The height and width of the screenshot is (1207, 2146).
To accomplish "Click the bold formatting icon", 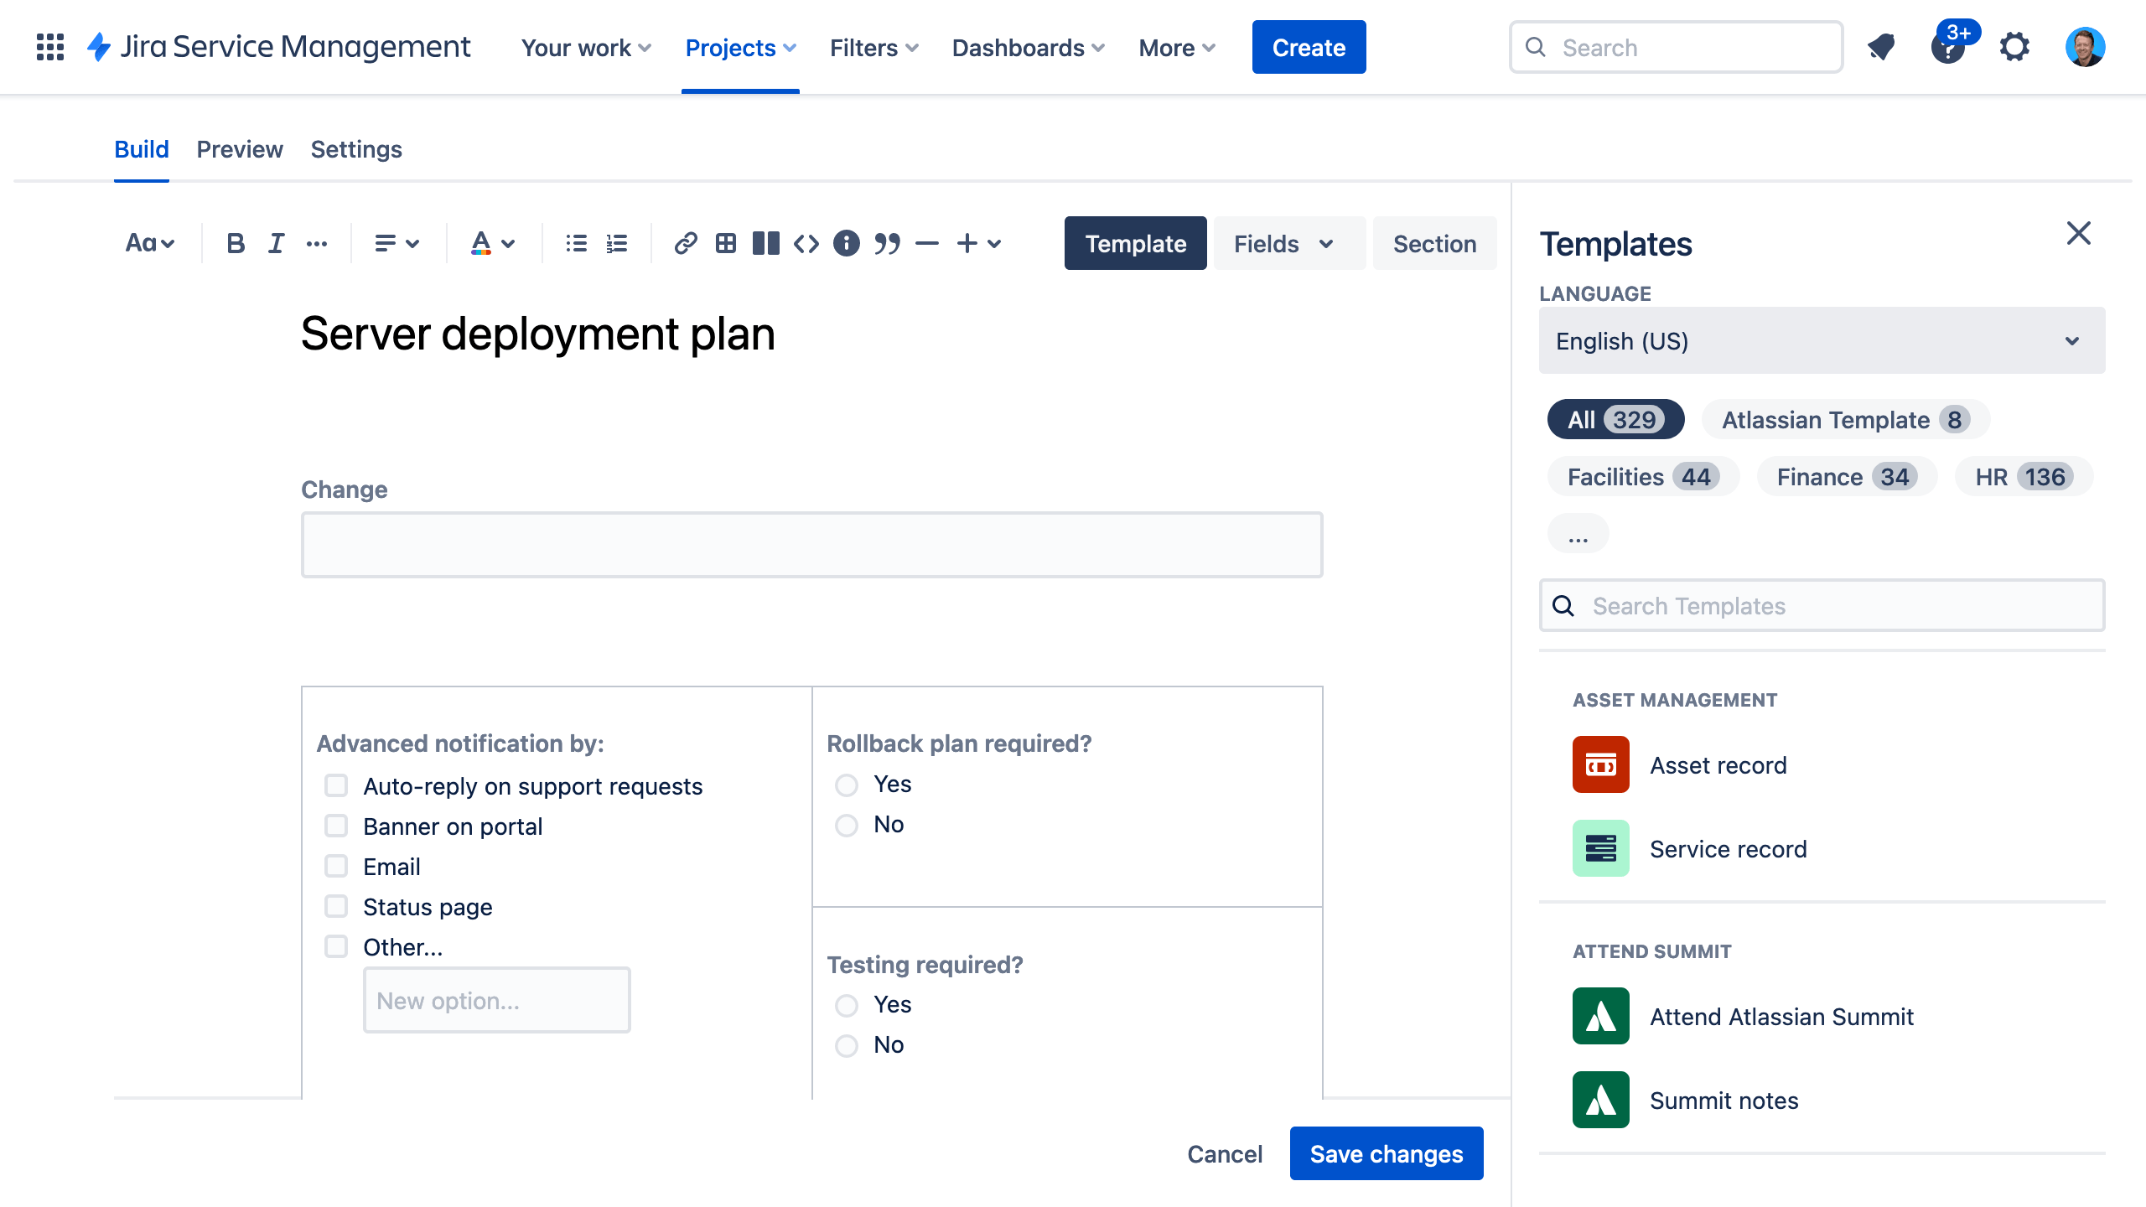I will coord(235,243).
